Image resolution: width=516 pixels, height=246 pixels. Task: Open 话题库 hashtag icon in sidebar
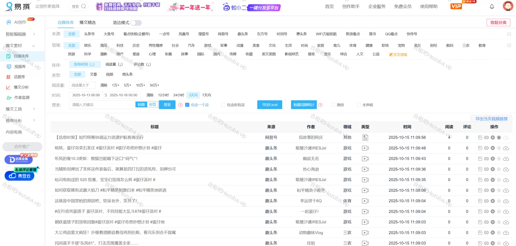[x=8, y=77]
